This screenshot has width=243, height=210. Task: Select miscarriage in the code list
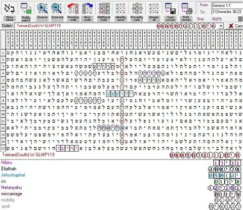(12, 194)
